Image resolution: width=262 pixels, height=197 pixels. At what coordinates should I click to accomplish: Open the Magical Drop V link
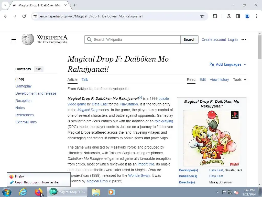pos(99,181)
